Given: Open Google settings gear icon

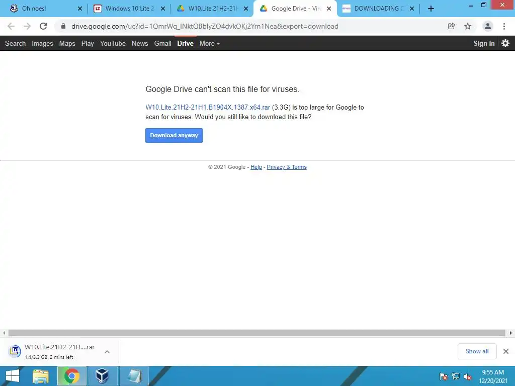Looking at the screenshot, I should click(x=505, y=43).
